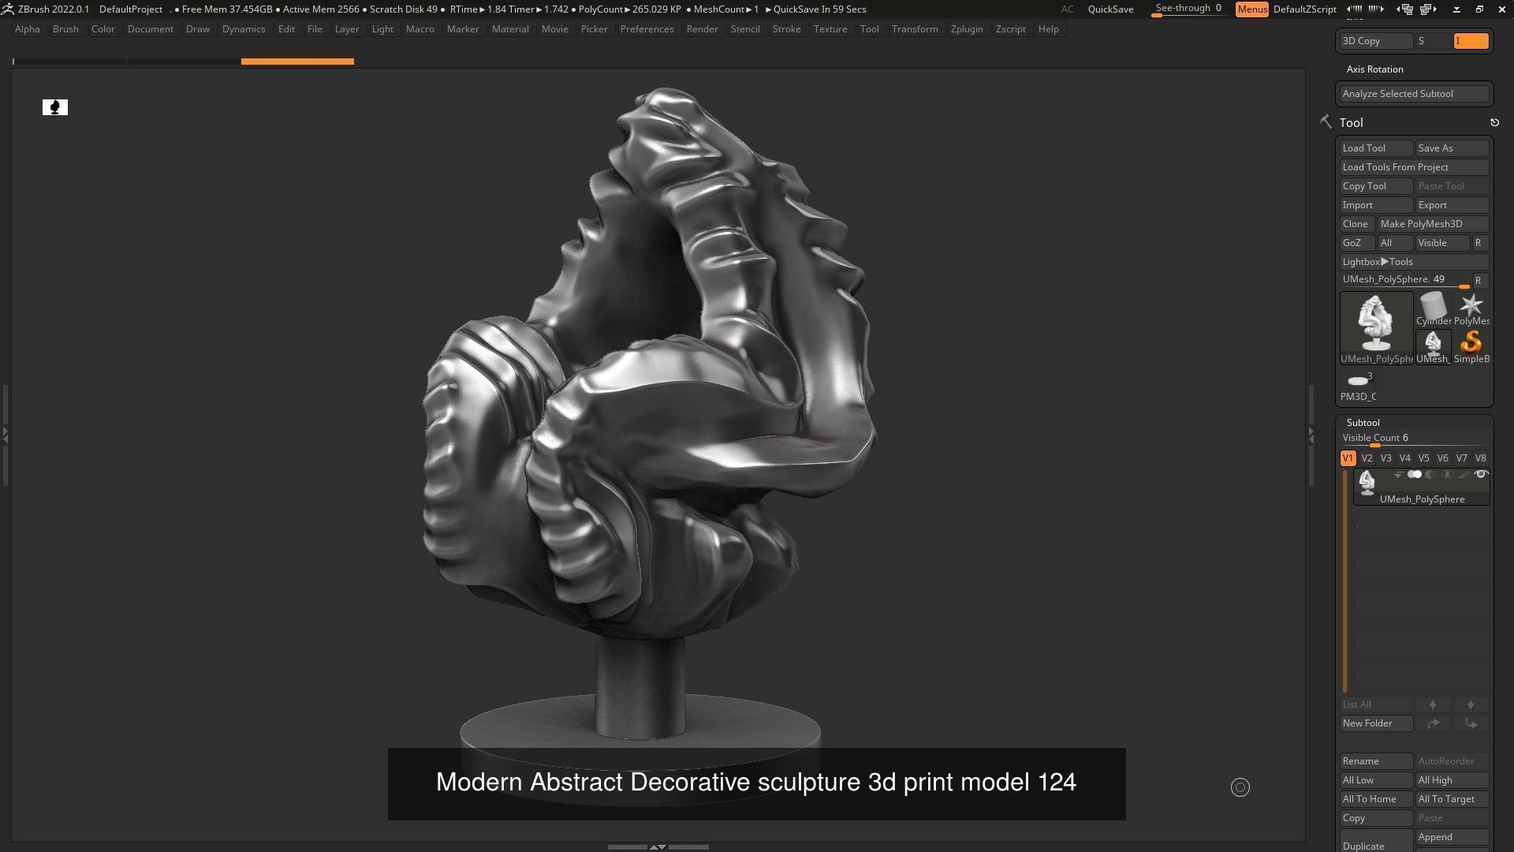Open the Brush menu

coord(65,29)
